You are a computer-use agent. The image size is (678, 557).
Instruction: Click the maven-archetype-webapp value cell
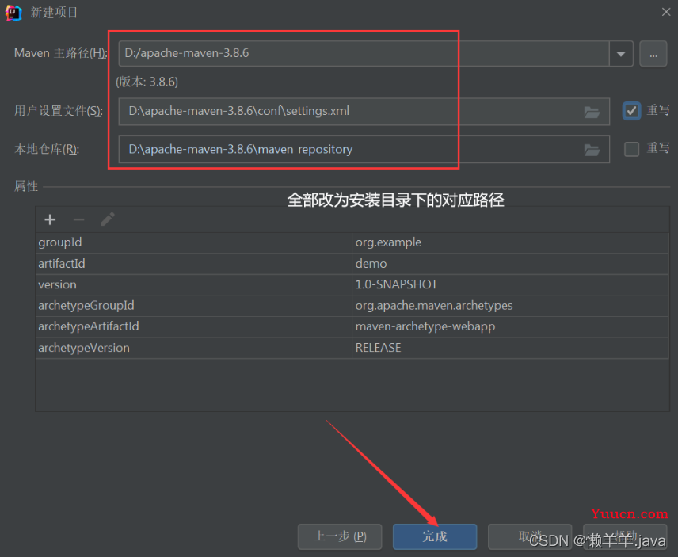(511, 327)
